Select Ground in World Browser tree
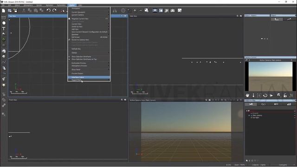297x167 pixels. tap(255, 113)
